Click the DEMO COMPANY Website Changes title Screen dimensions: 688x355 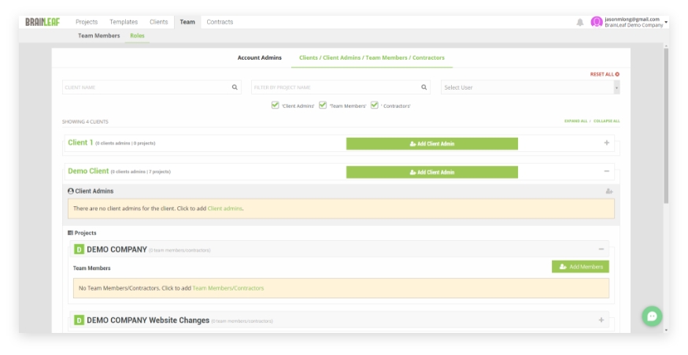(x=148, y=320)
